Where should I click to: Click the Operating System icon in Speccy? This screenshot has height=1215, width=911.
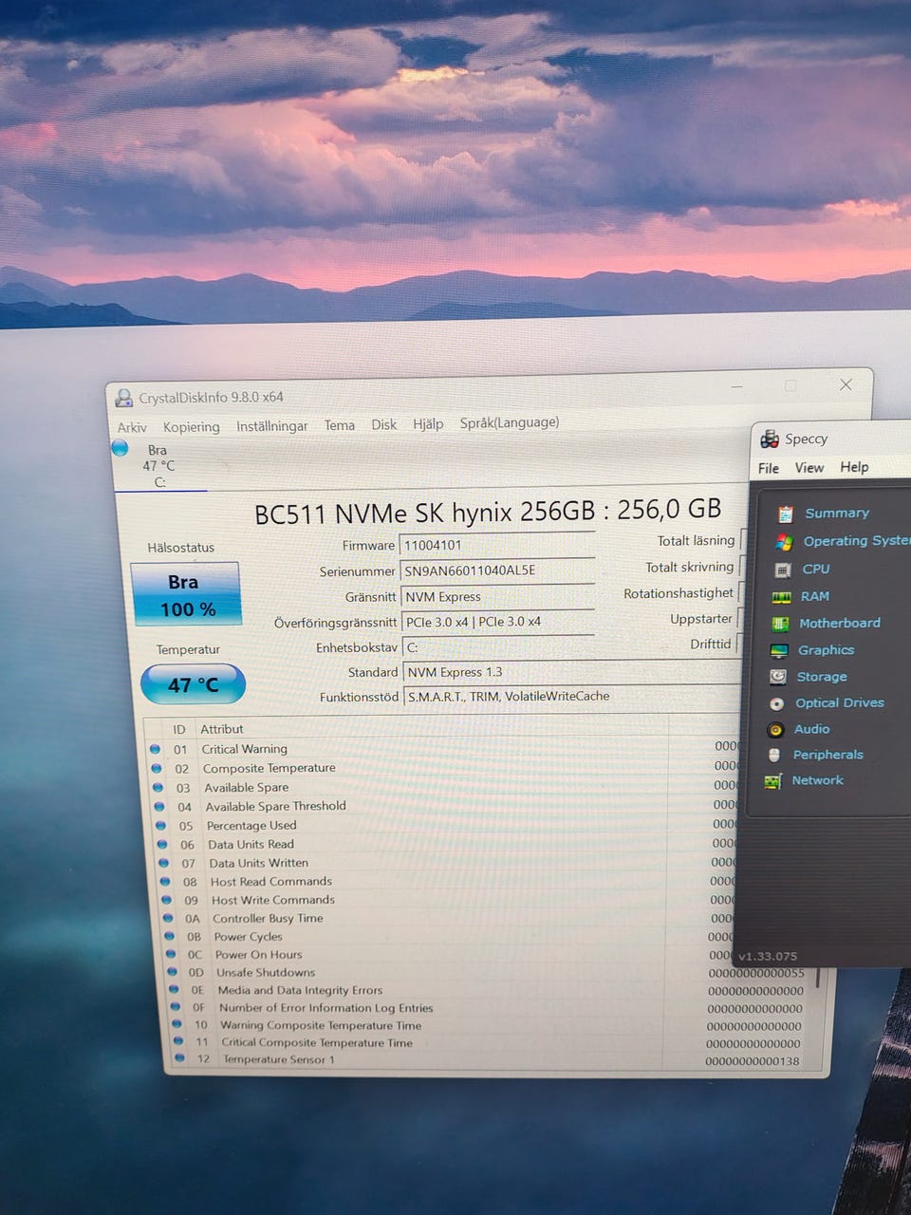pyautogui.click(x=784, y=542)
